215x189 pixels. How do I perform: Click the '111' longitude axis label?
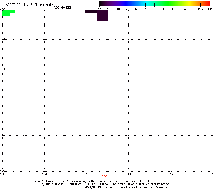pyautogui.click(x=86, y=174)
